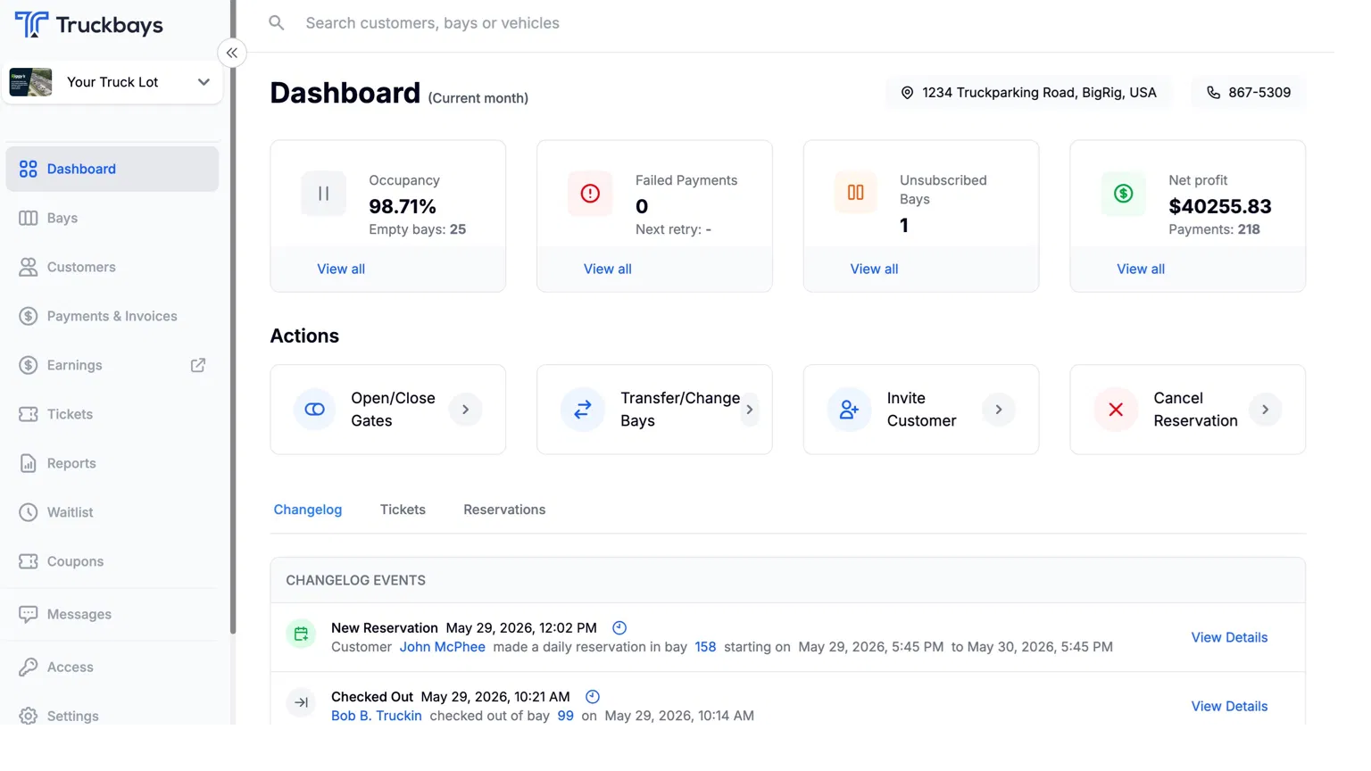Click the chevron on Transfer/Change Bays card

750,410
